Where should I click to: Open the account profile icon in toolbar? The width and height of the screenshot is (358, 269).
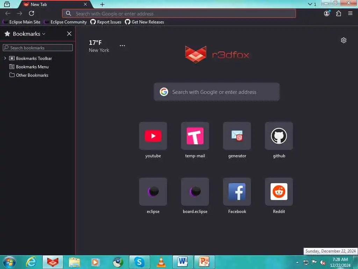click(327, 14)
